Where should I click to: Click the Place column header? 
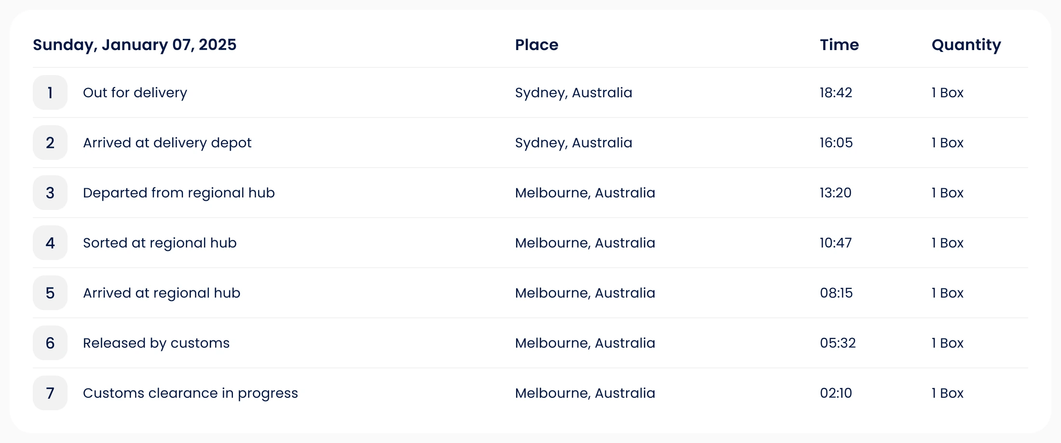537,45
